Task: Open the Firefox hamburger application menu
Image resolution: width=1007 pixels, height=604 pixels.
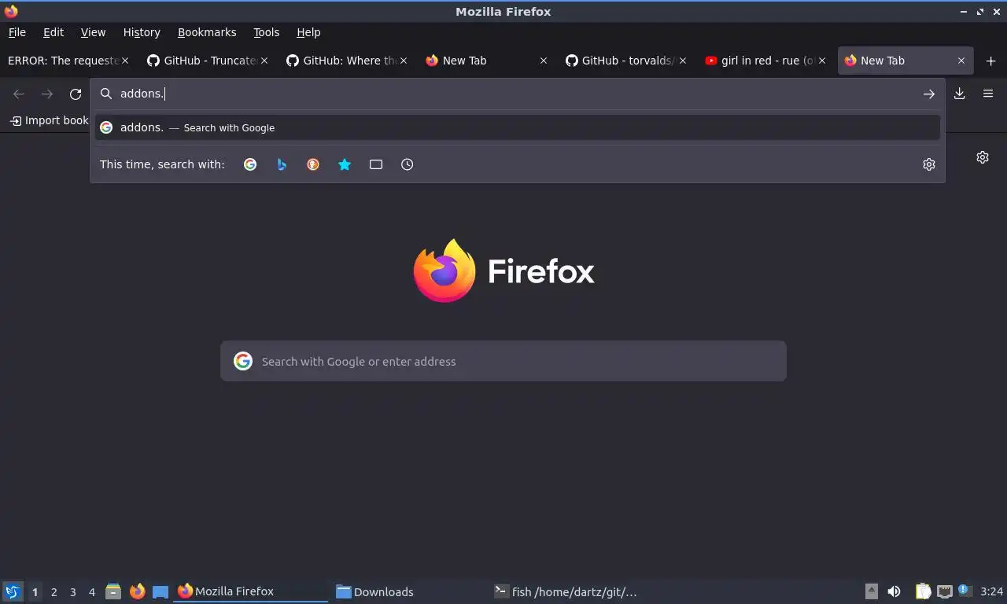Action: (988, 94)
